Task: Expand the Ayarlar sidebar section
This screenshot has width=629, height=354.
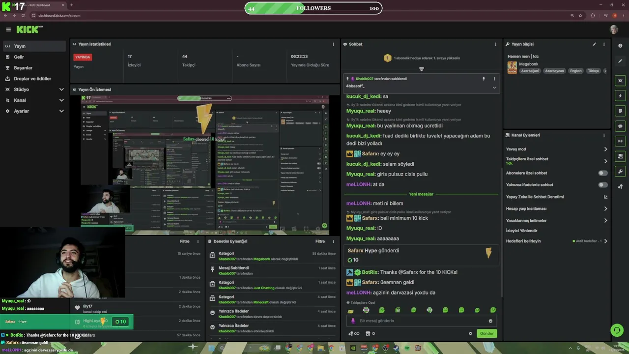Action: (x=61, y=111)
